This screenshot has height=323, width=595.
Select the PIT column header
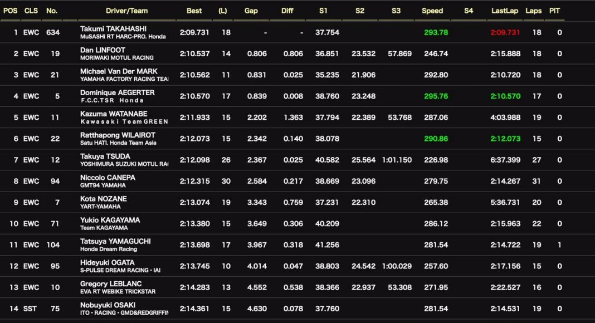555,11
